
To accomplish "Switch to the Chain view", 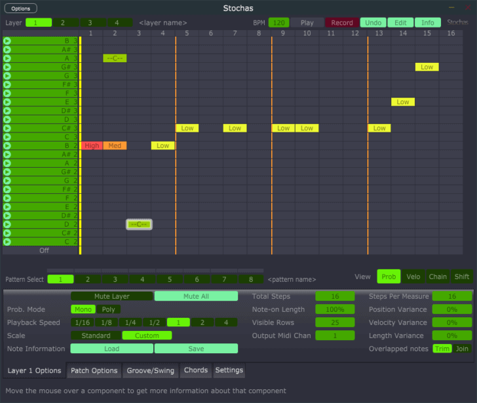I will pos(438,277).
